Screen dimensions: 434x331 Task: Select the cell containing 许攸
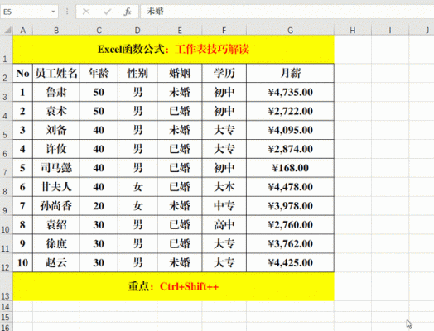pos(56,149)
